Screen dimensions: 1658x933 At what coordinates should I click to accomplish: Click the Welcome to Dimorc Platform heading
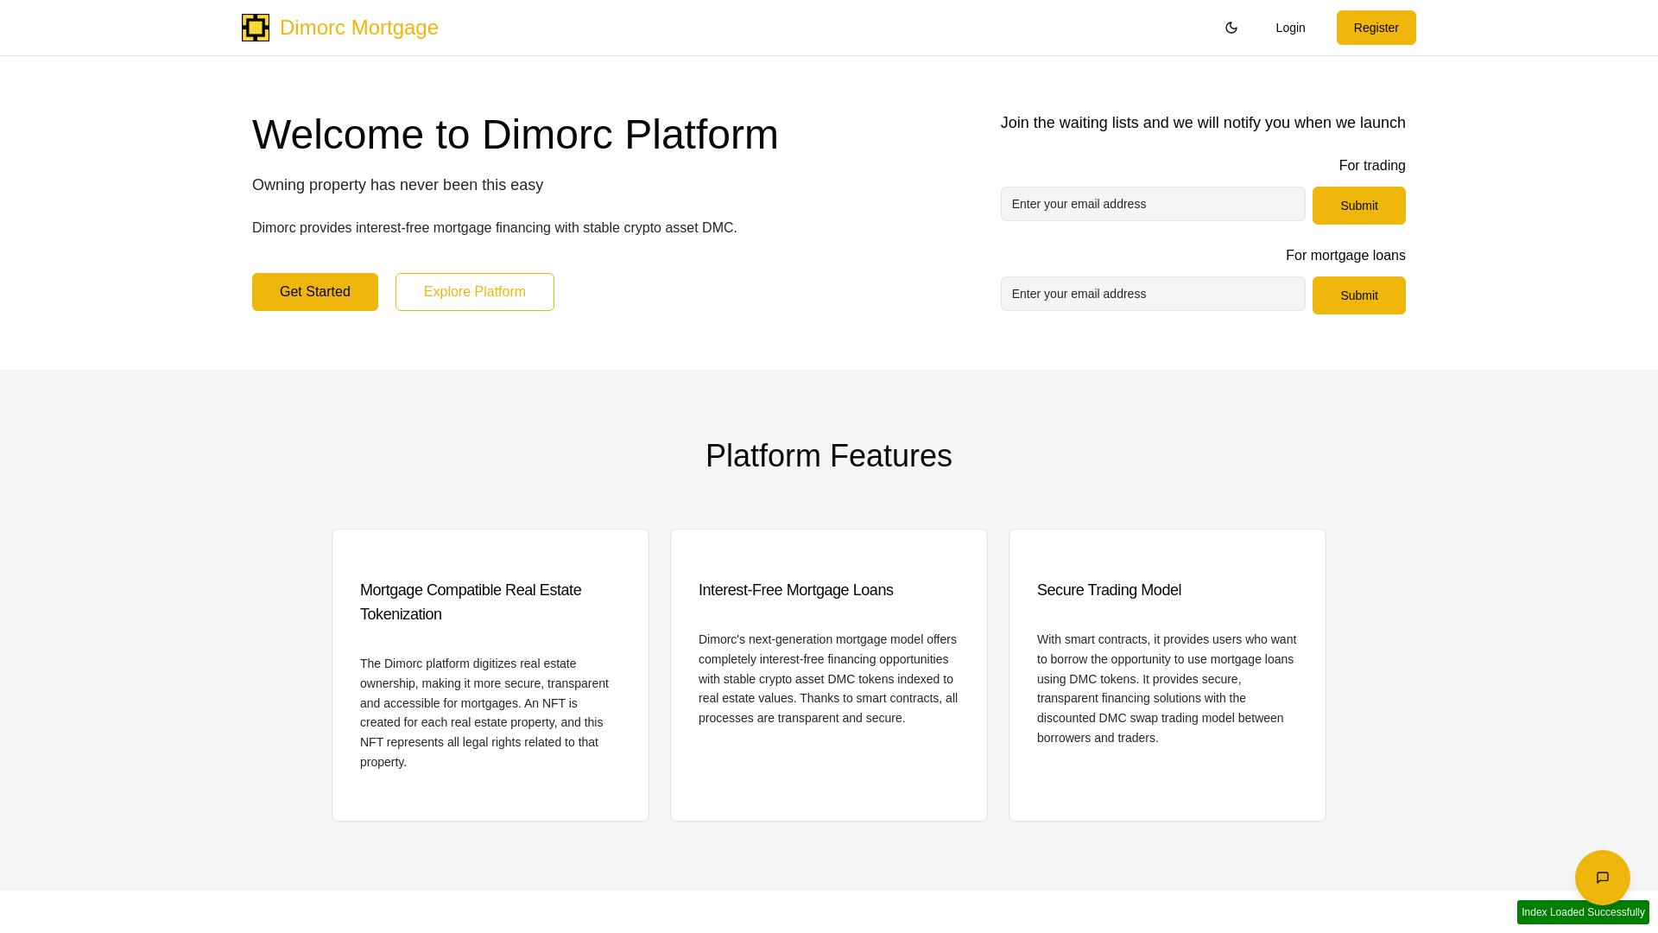pos(515,134)
